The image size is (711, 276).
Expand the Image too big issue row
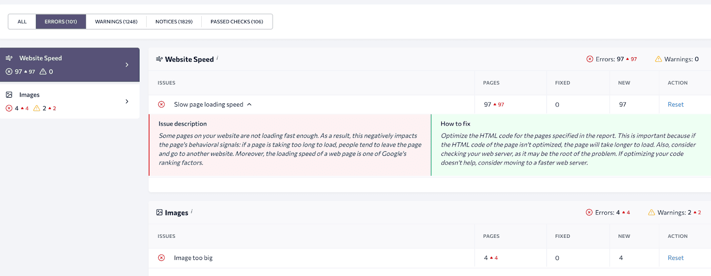(193, 258)
